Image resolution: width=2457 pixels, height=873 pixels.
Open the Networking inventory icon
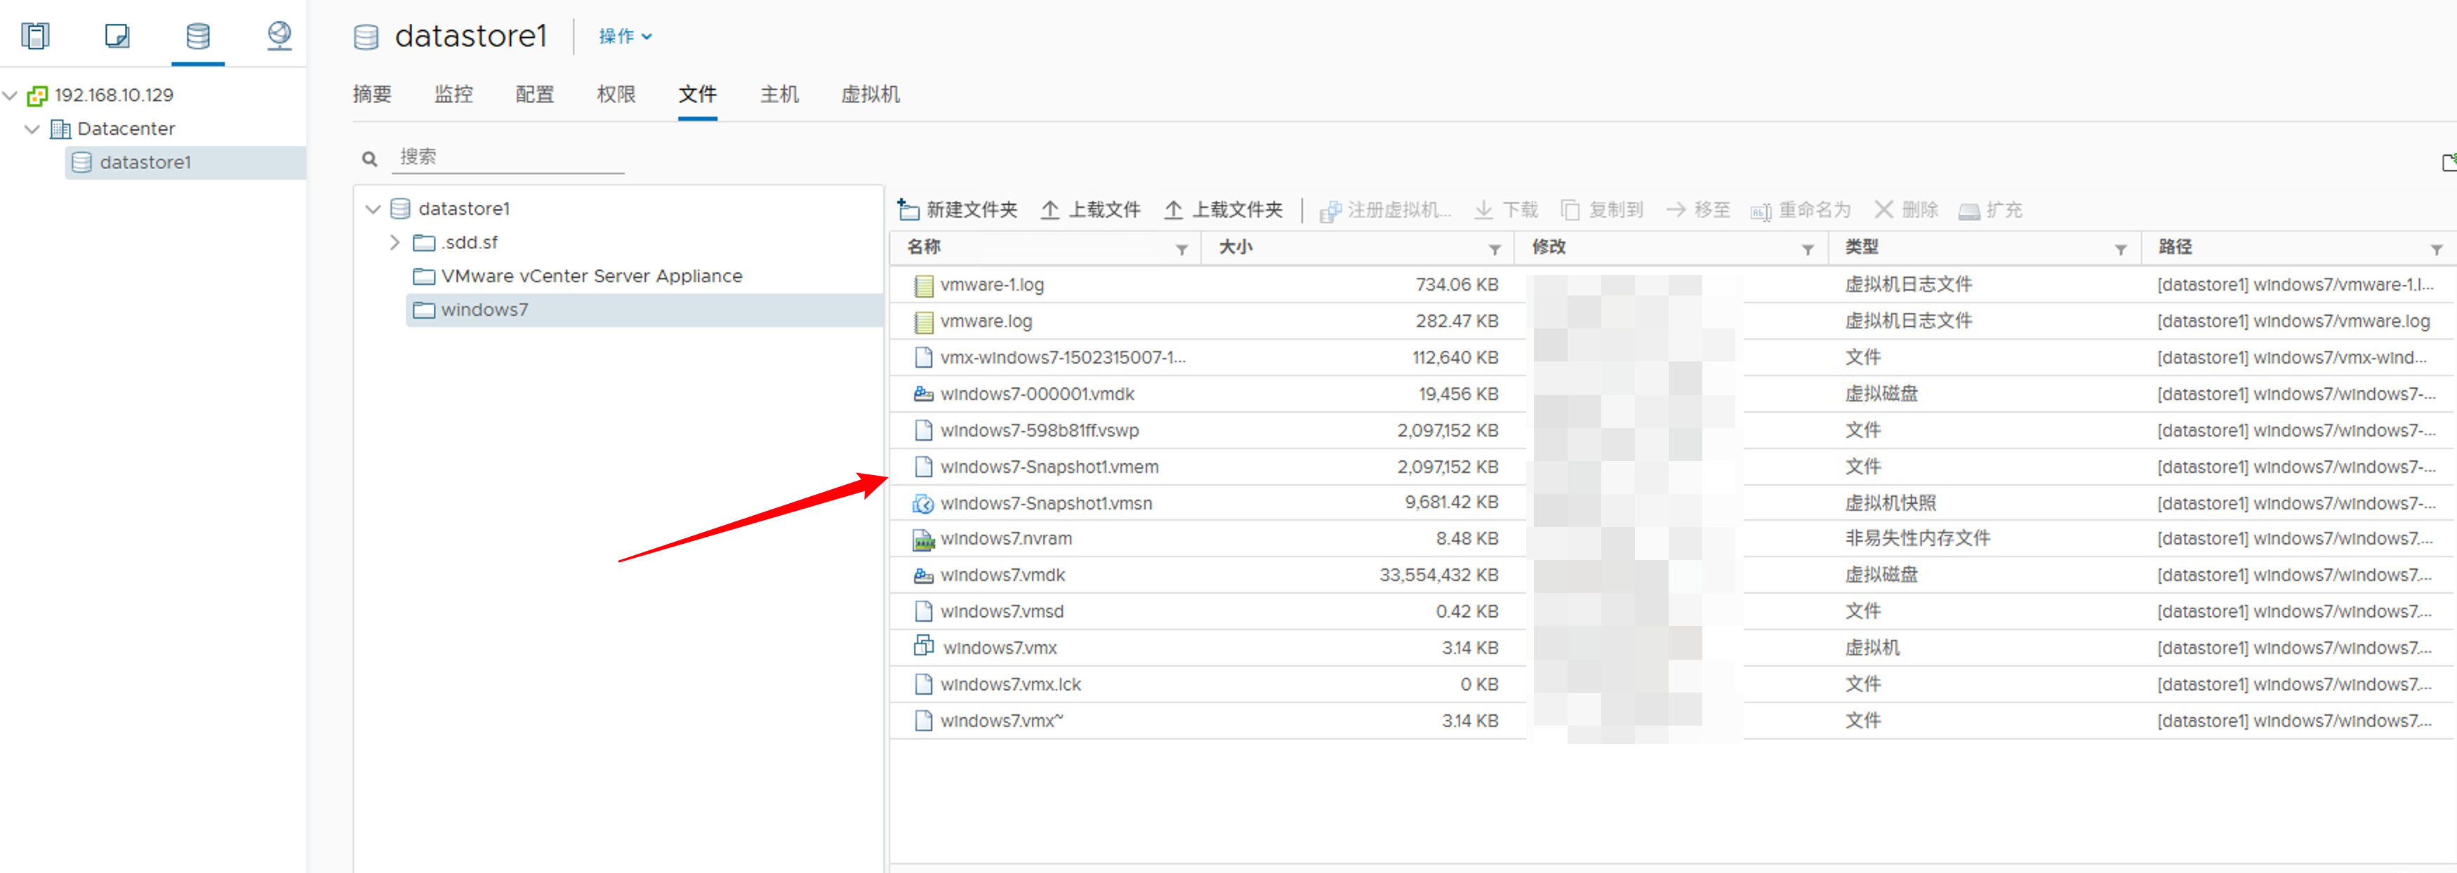[279, 36]
